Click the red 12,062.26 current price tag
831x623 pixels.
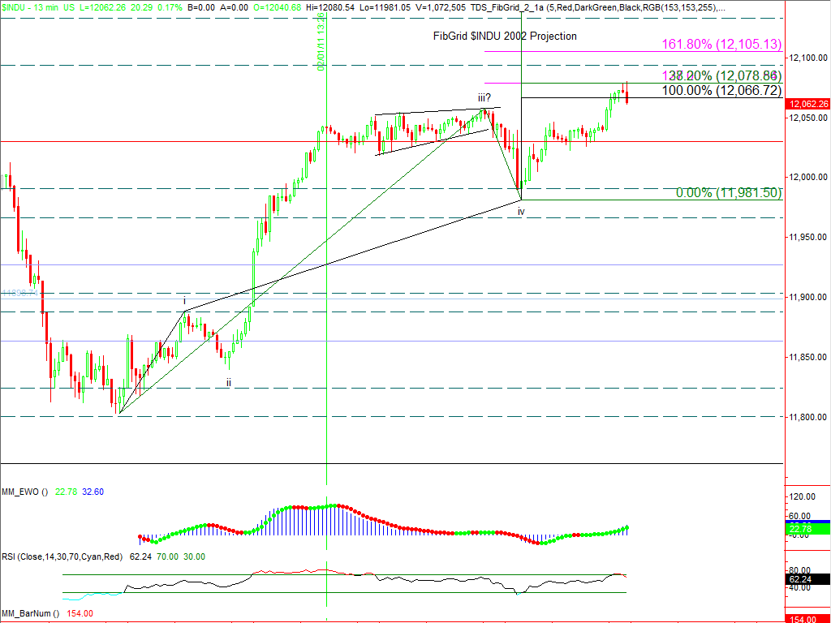(807, 105)
